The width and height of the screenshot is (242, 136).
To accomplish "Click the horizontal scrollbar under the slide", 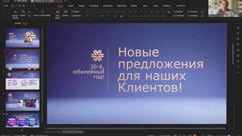I will click(136, 128).
